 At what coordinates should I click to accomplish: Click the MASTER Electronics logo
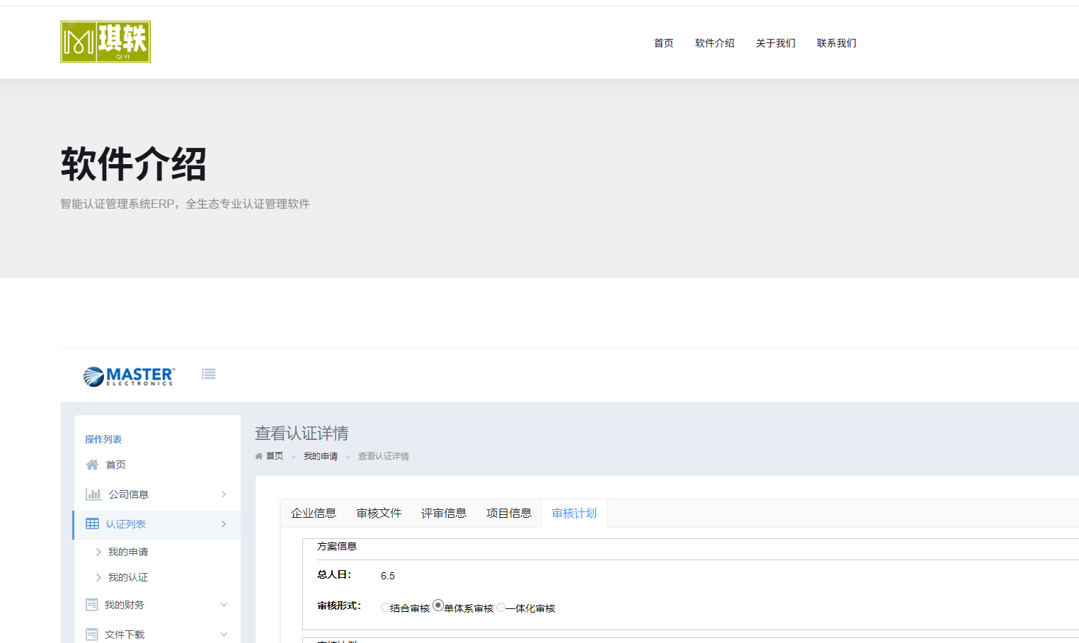[129, 376]
